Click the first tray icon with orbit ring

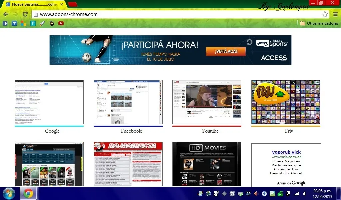point(200,193)
